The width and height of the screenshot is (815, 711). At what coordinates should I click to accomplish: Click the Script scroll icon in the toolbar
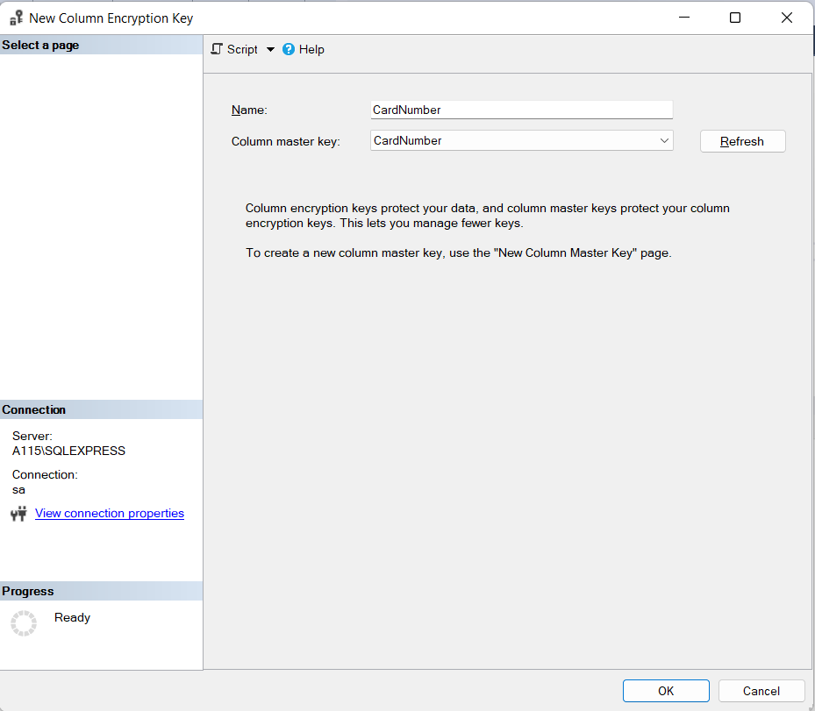click(218, 49)
